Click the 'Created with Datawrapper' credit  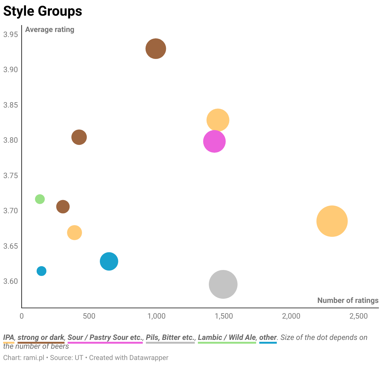pos(129,357)
